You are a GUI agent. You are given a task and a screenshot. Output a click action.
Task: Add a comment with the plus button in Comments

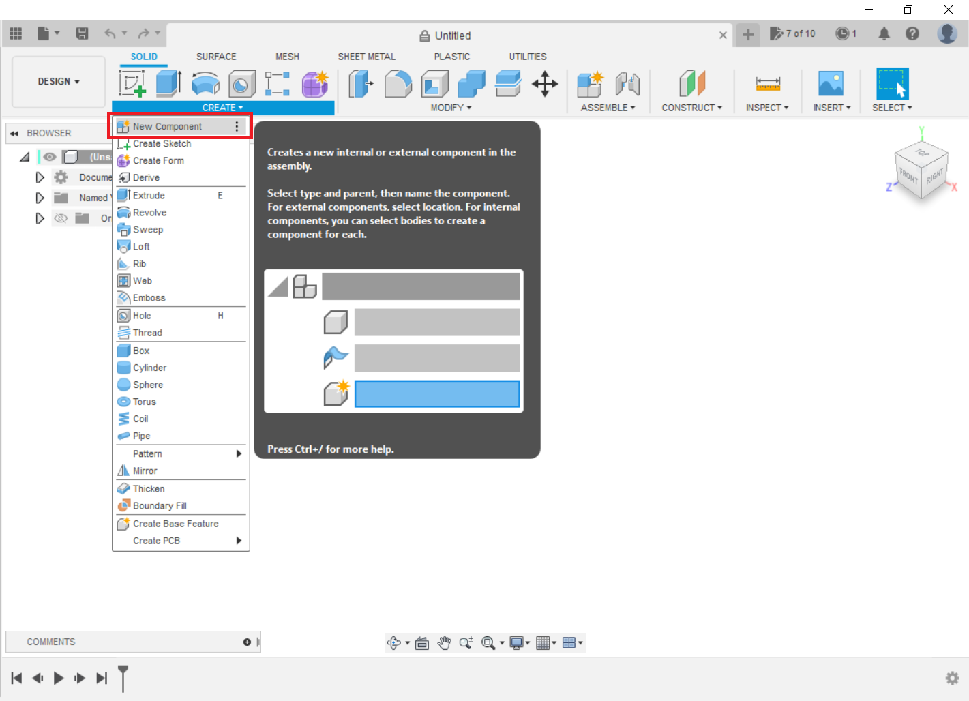247,642
